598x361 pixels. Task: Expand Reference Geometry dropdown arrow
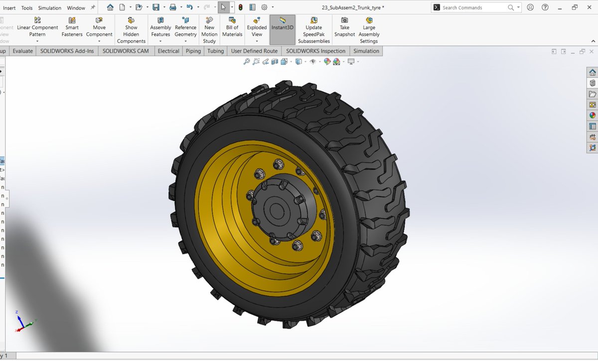[185, 41]
